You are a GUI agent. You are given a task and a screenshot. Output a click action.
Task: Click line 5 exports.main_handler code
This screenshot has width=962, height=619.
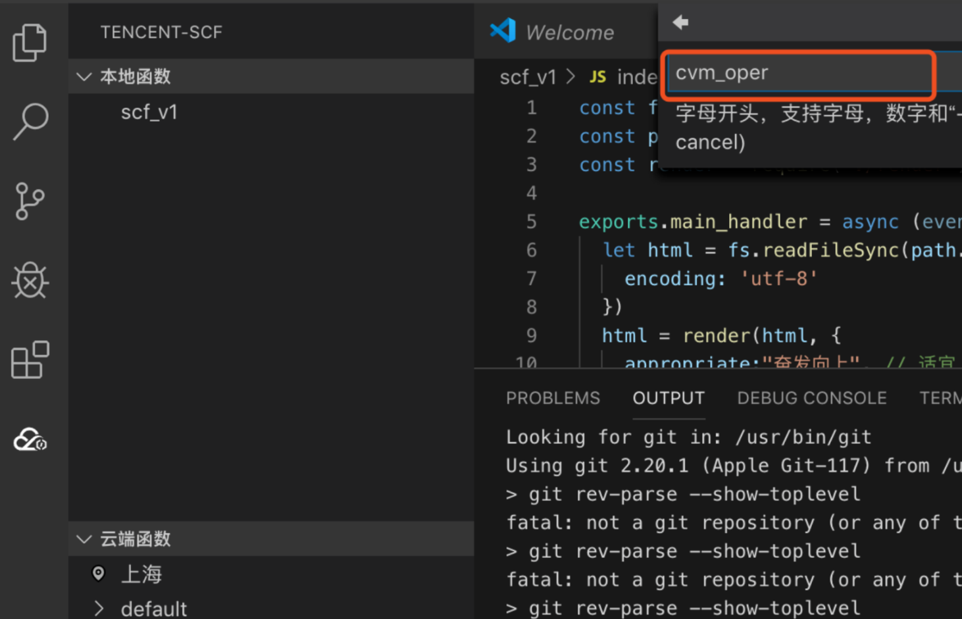tap(770, 222)
